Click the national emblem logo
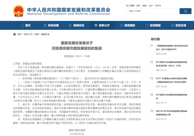The width and height of the screenshot is (194, 136). coord(19,11)
